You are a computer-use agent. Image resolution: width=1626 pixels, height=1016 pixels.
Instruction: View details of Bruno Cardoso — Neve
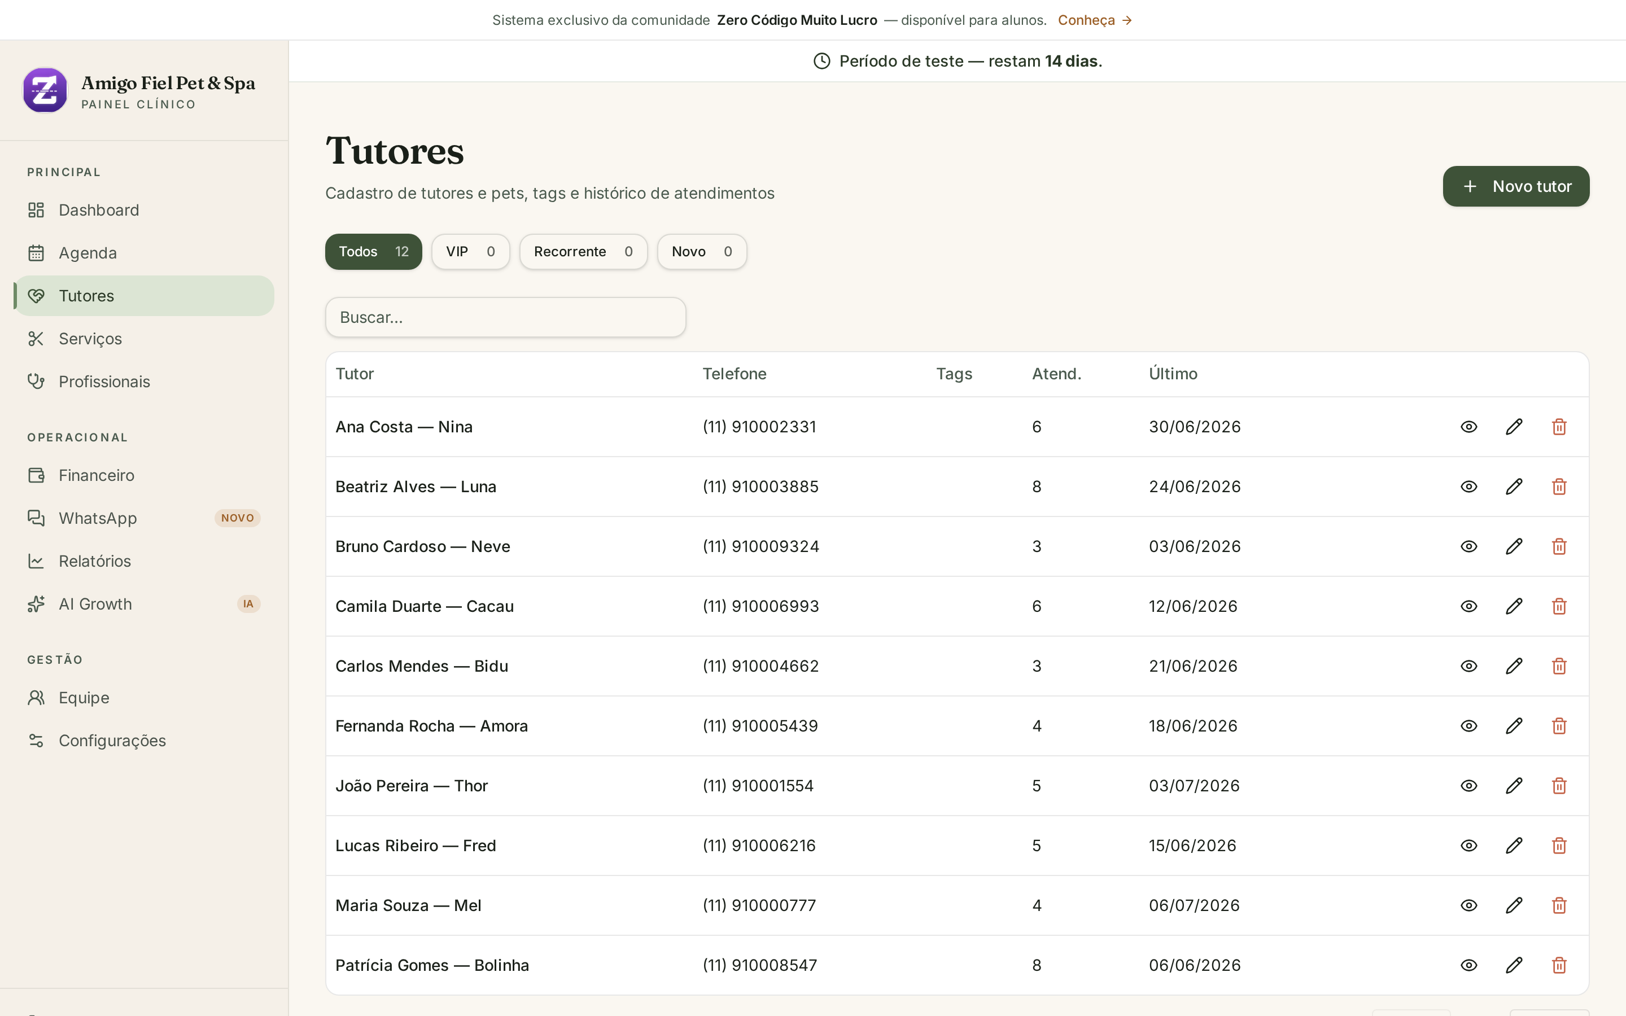point(1469,546)
